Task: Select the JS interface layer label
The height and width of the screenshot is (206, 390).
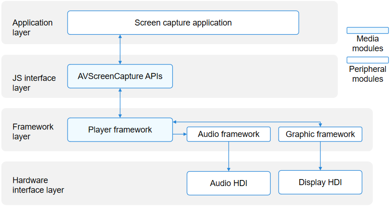Action: coord(34,83)
